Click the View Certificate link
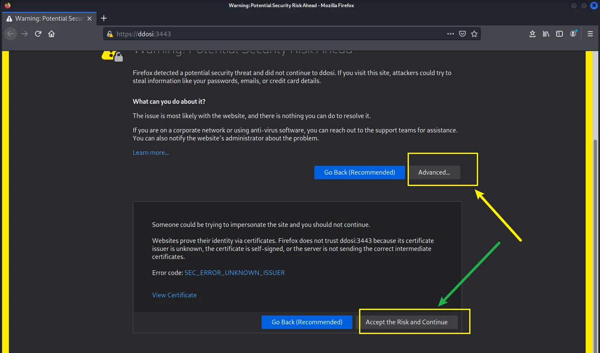Viewport: 600px width, 353px height. [174, 295]
